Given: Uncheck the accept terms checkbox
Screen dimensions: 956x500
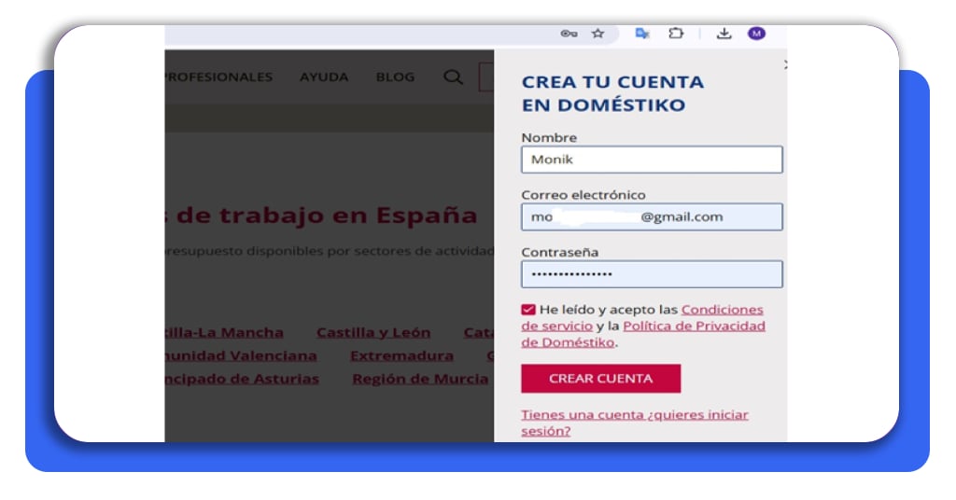Looking at the screenshot, I should coord(528,310).
